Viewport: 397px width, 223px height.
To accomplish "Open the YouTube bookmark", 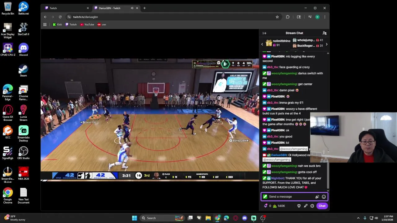I will click(87, 24).
